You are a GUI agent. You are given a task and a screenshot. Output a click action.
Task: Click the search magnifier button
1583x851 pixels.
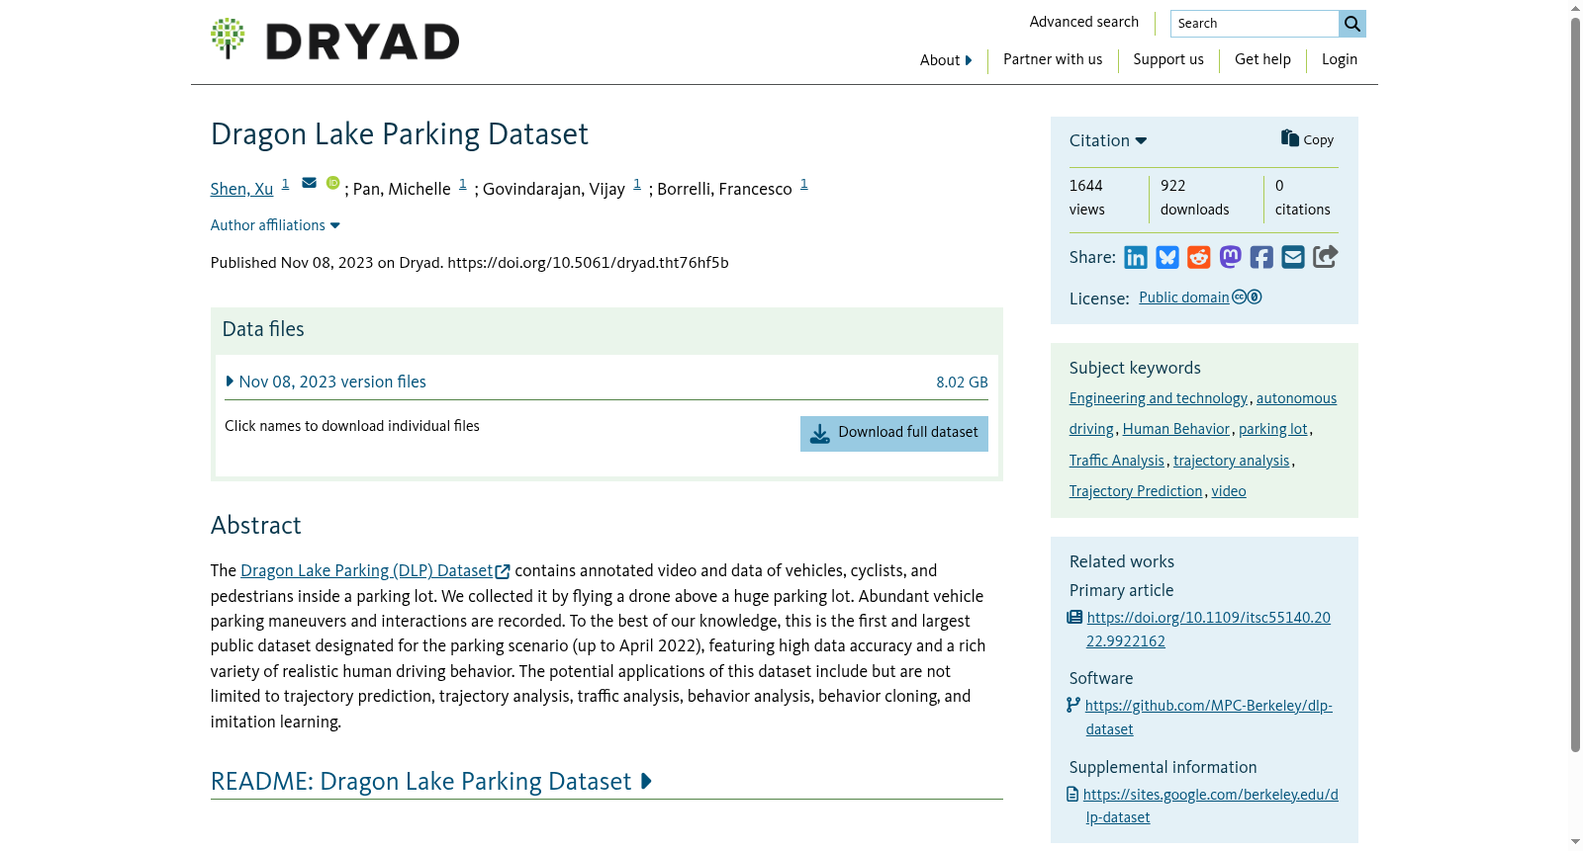tap(1352, 24)
